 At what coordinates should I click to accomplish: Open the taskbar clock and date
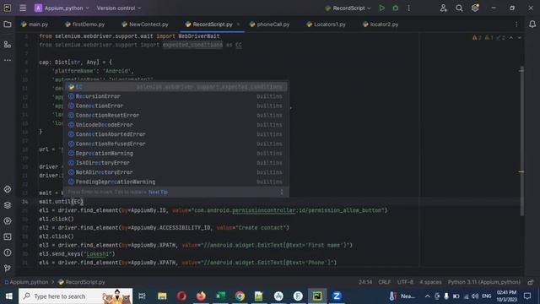pos(506,296)
